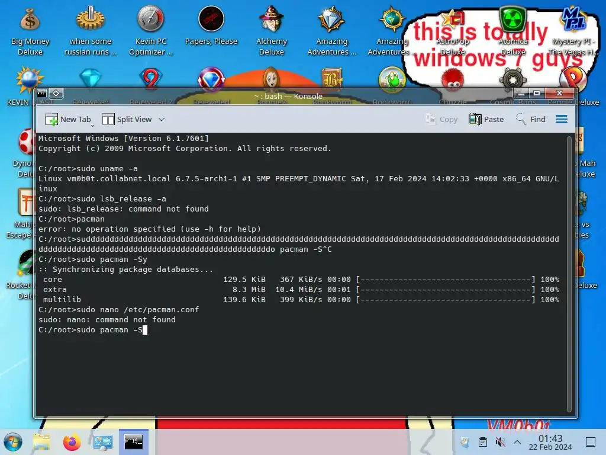
Task: Toggle Konsole window on all desktops pin
Action: coord(56,93)
